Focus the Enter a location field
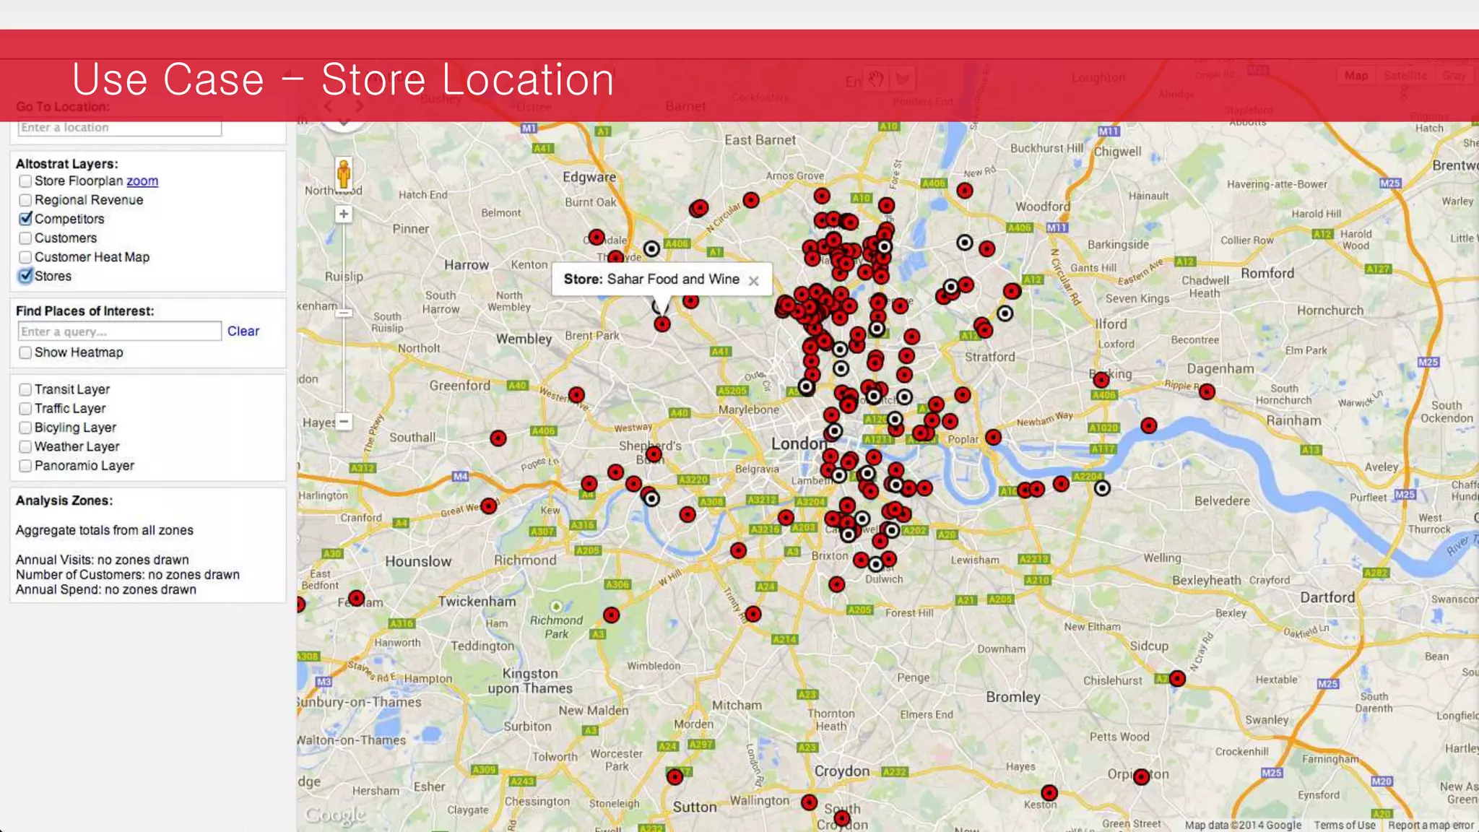This screenshot has height=832, width=1479. pos(120,127)
